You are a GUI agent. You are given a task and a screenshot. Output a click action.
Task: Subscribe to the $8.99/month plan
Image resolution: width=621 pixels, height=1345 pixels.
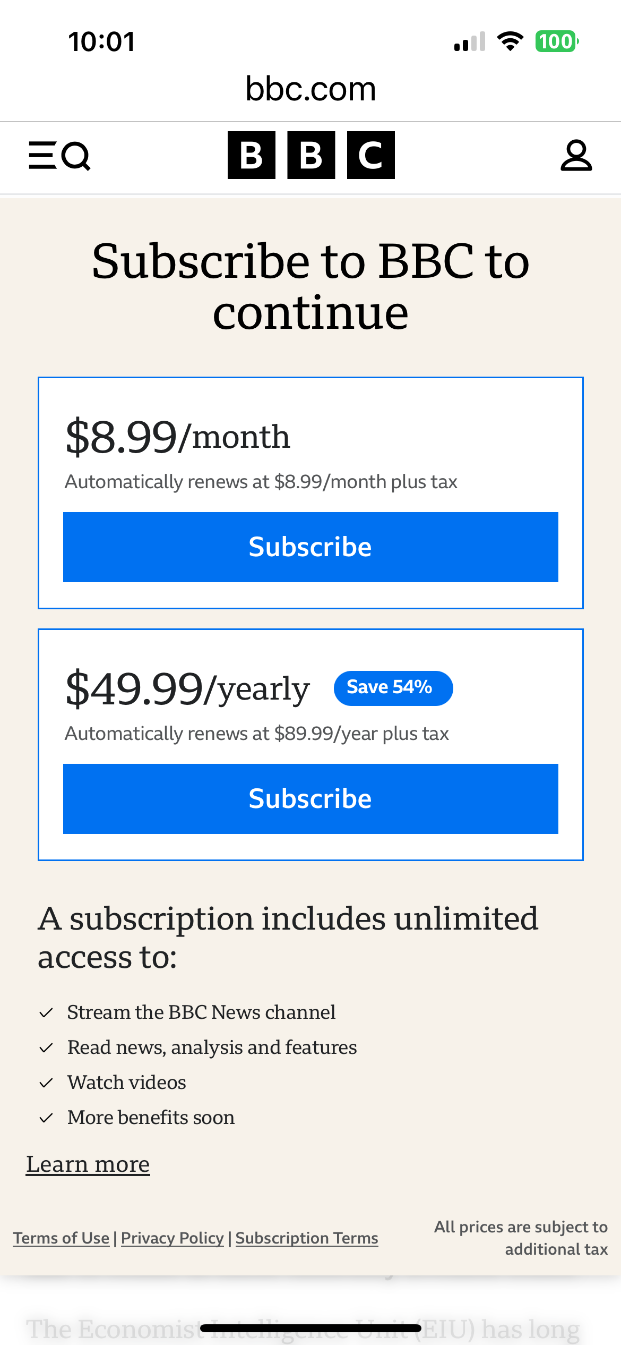click(x=310, y=547)
